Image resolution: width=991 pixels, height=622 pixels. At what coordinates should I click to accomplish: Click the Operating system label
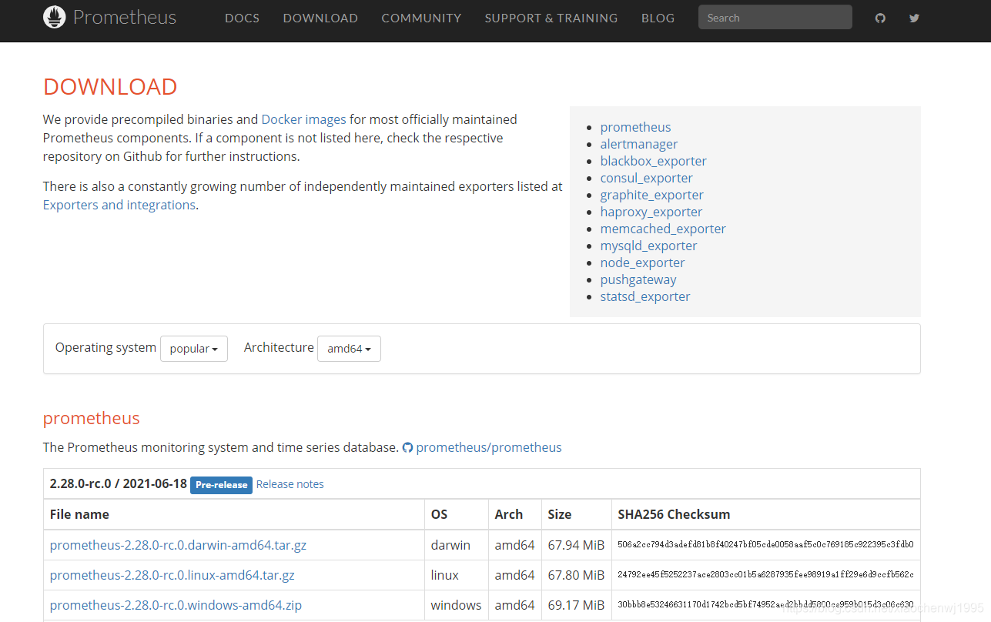pos(105,347)
